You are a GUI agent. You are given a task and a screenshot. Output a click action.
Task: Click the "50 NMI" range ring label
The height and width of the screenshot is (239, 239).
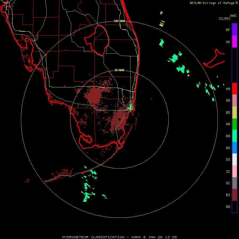(119, 70)
